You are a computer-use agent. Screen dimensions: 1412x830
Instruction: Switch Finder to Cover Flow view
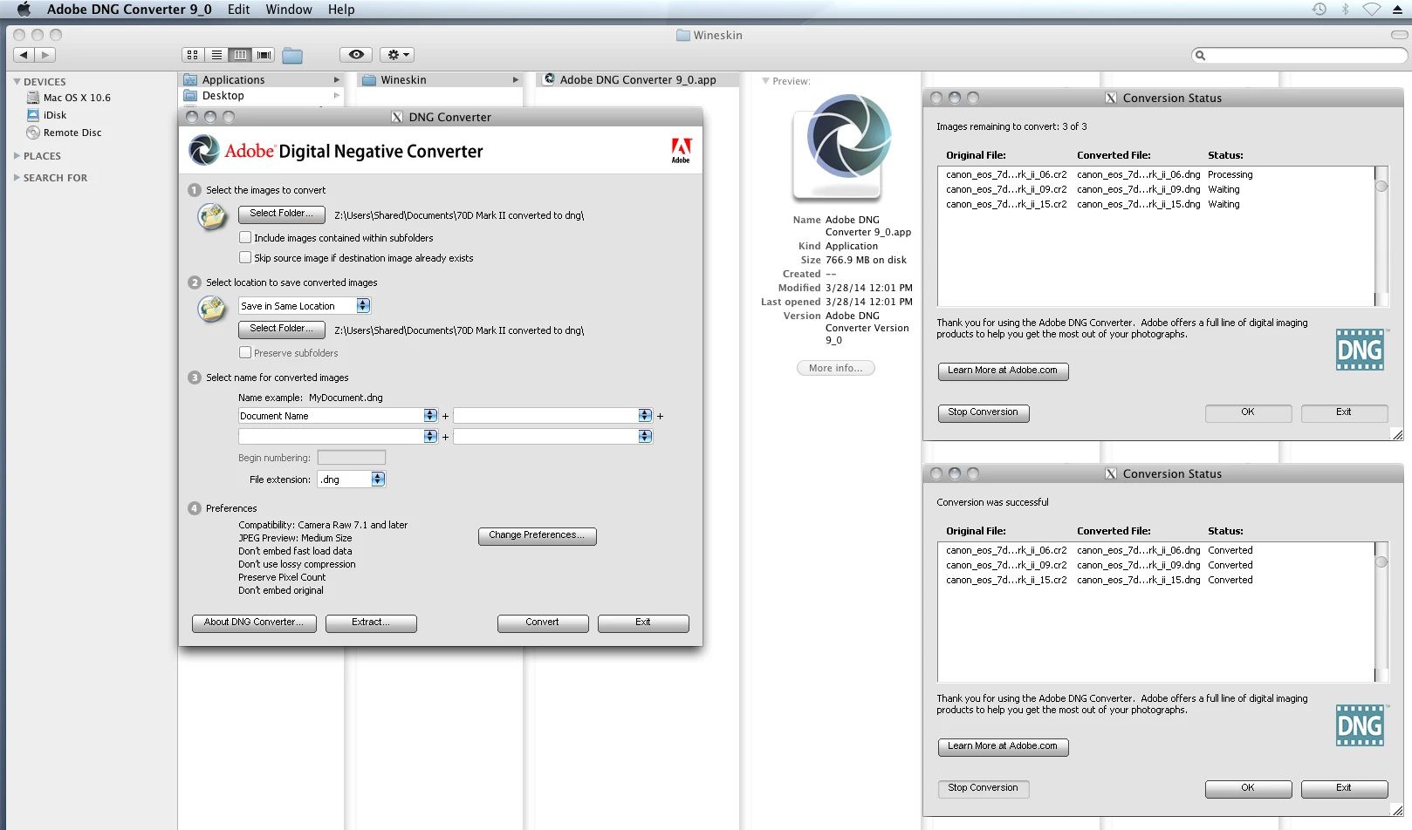264,55
